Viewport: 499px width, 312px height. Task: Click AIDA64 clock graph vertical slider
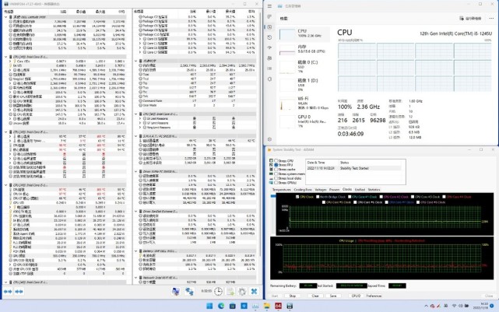coord(272,196)
